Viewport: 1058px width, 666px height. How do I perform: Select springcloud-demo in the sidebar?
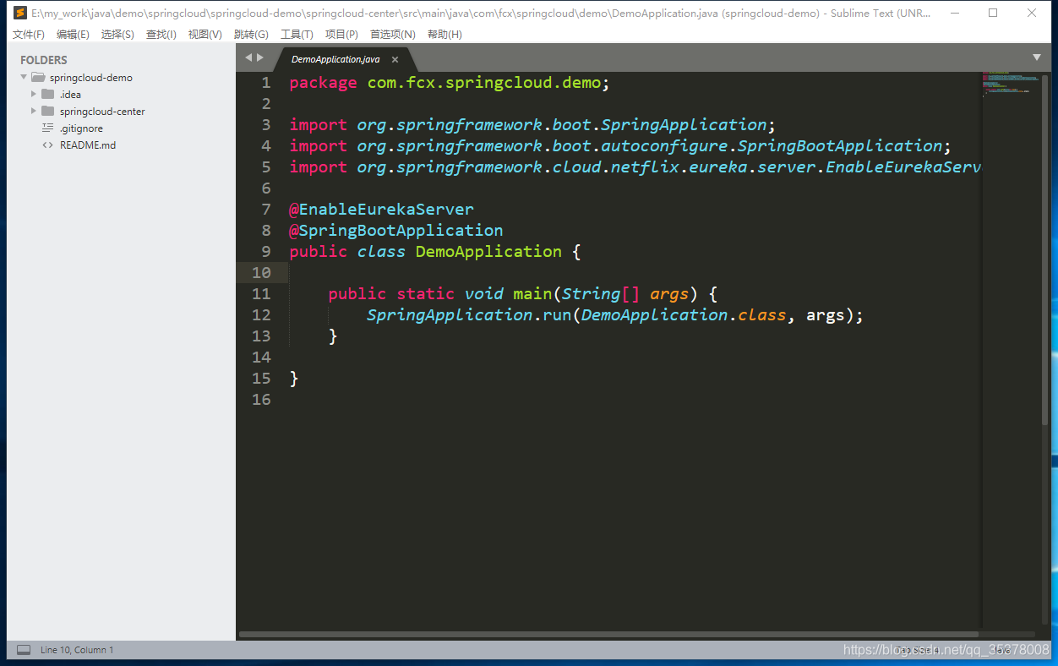[91, 78]
